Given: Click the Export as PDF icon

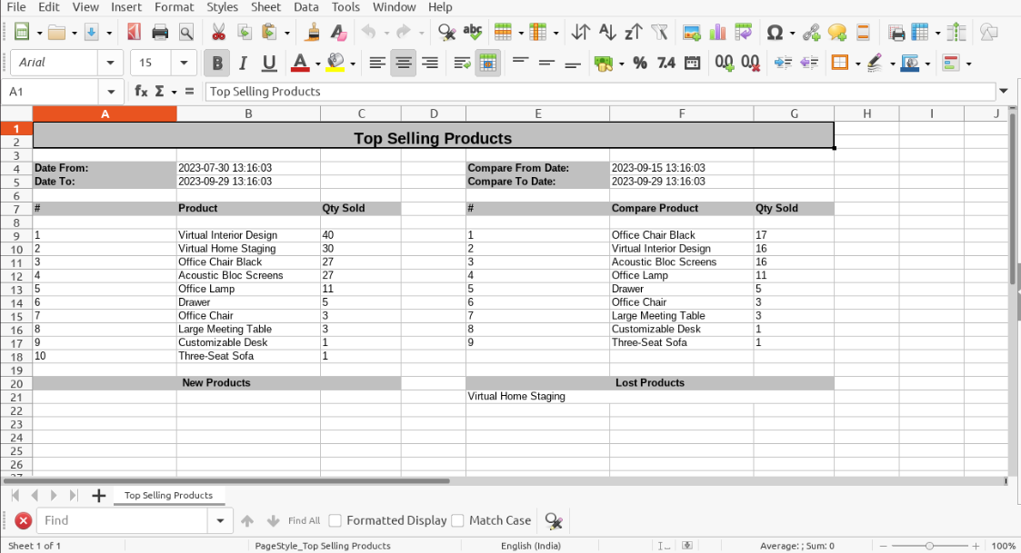Looking at the screenshot, I should [x=135, y=32].
